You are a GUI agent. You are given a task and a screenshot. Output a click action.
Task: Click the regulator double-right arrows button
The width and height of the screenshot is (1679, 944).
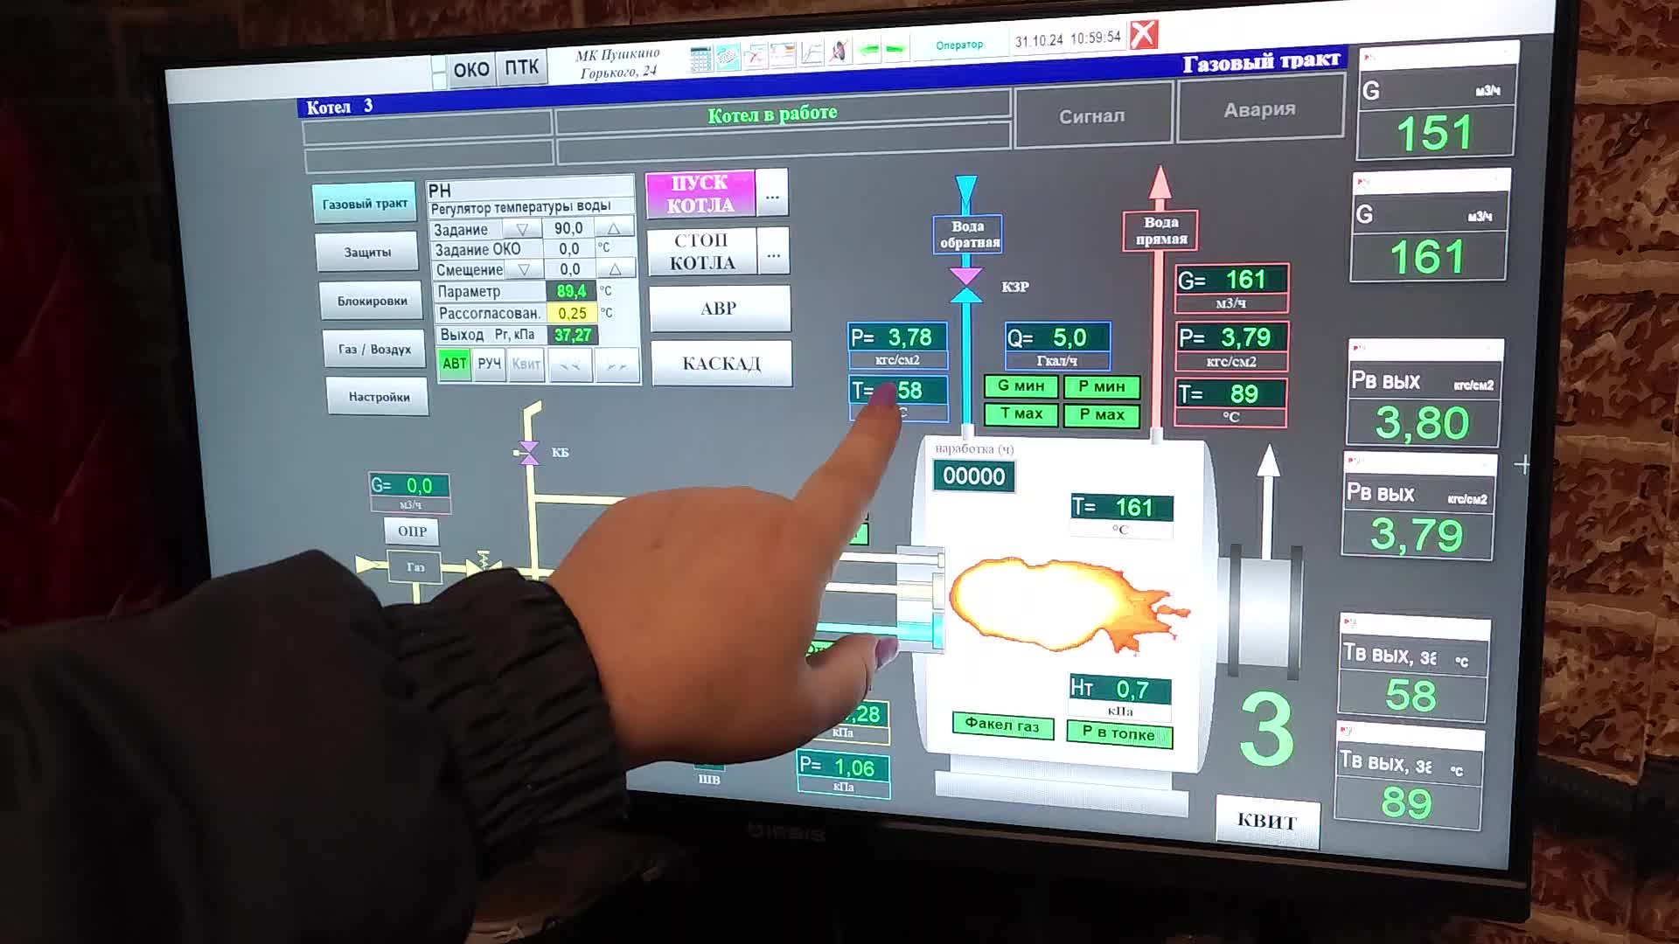[617, 365]
